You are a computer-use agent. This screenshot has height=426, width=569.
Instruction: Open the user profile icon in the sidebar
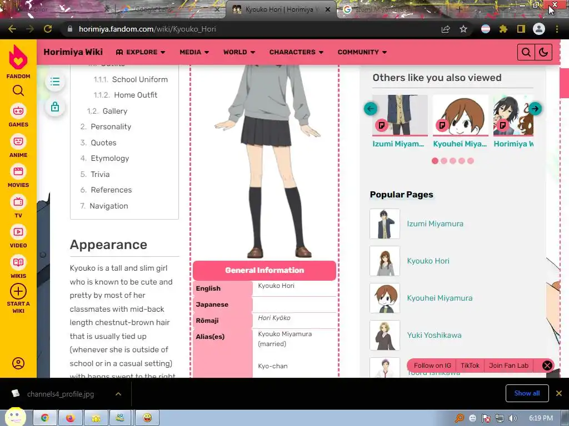18,363
